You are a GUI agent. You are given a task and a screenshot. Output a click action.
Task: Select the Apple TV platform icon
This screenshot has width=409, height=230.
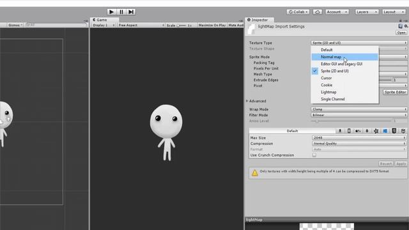click(358, 131)
